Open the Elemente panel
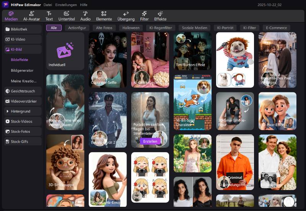The height and width of the screenshot is (211, 306). (104, 16)
